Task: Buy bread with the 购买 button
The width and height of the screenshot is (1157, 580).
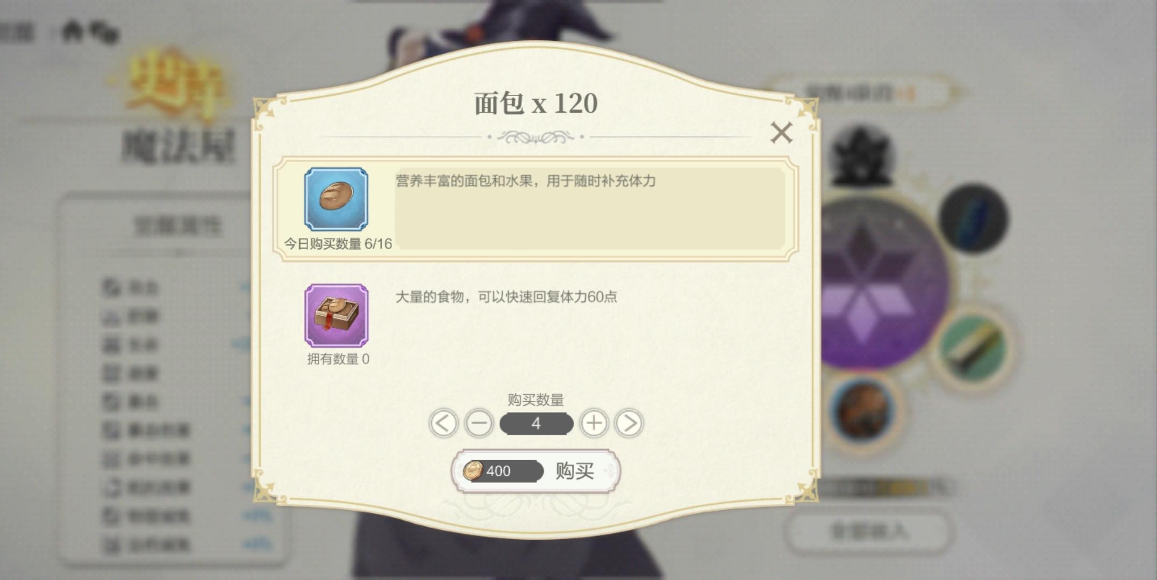Action: point(535,471)
